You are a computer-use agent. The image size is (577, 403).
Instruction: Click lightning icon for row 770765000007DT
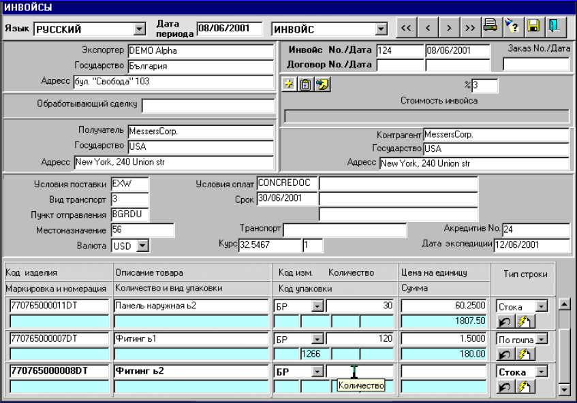click(525, 354)
